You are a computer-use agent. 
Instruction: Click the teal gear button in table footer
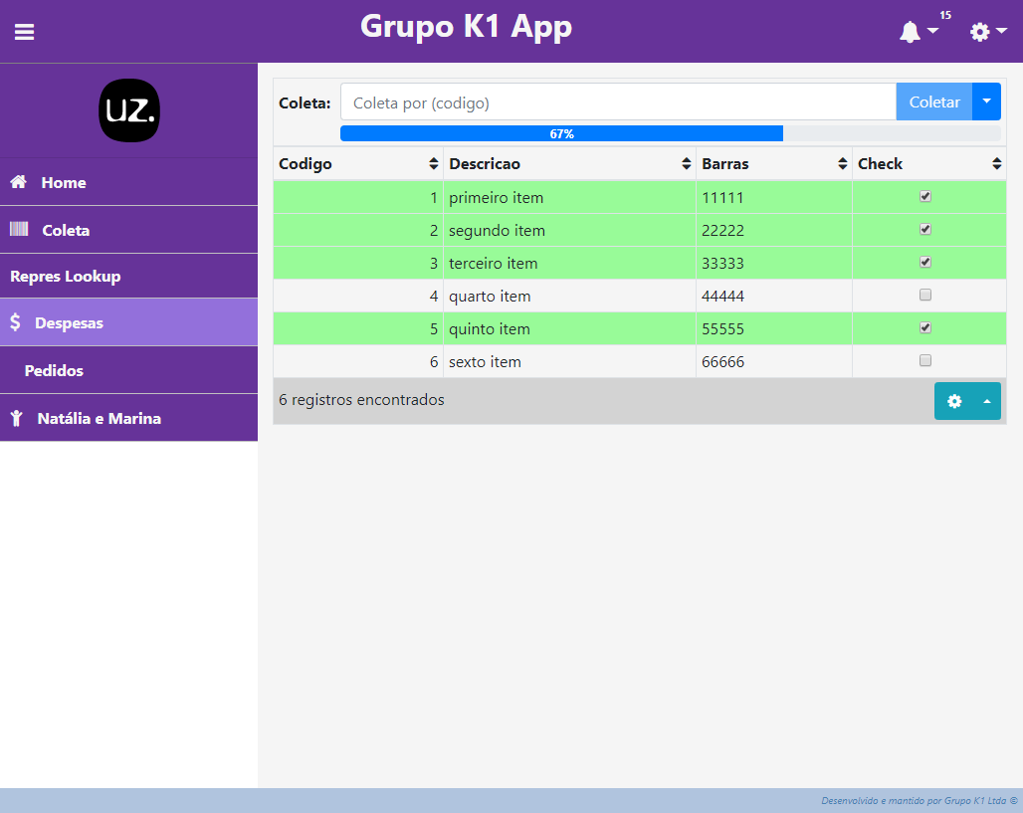954,401
